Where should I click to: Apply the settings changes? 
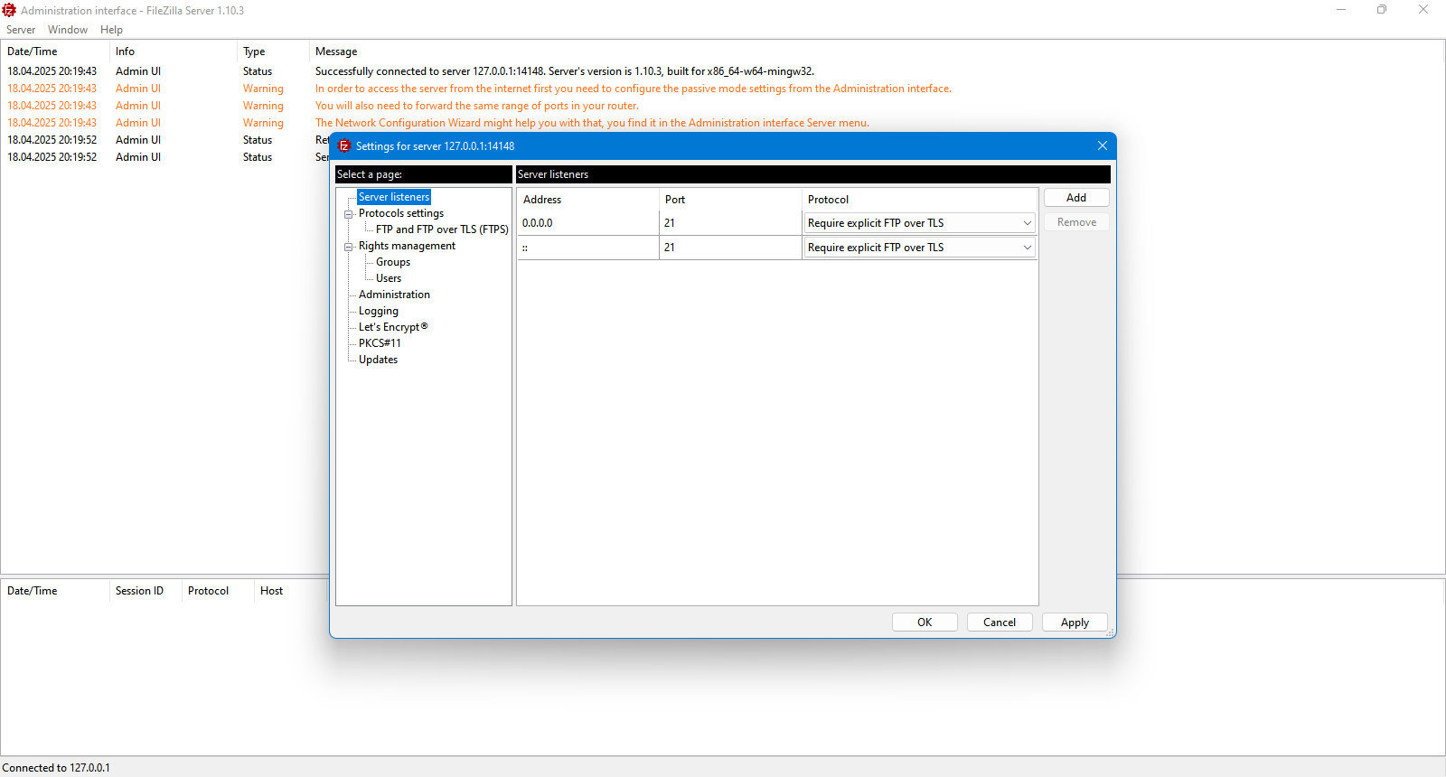[1075, 623]
